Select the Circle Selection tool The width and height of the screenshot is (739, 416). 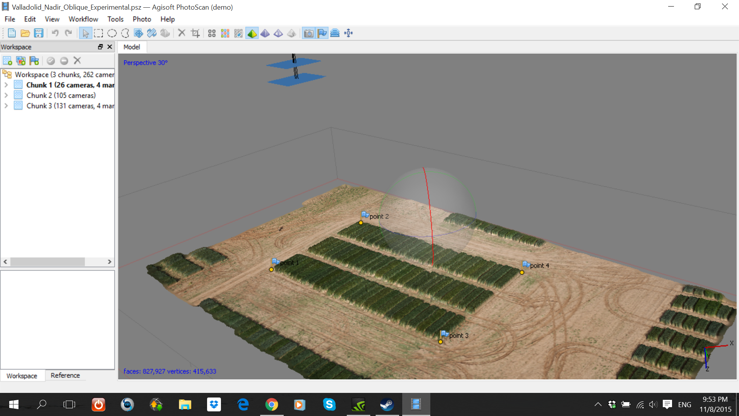pos(112,33)
